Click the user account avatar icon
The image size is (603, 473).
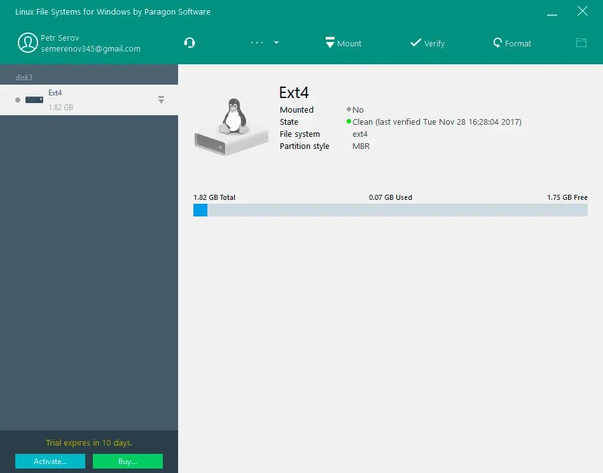(x=28, y=43)
